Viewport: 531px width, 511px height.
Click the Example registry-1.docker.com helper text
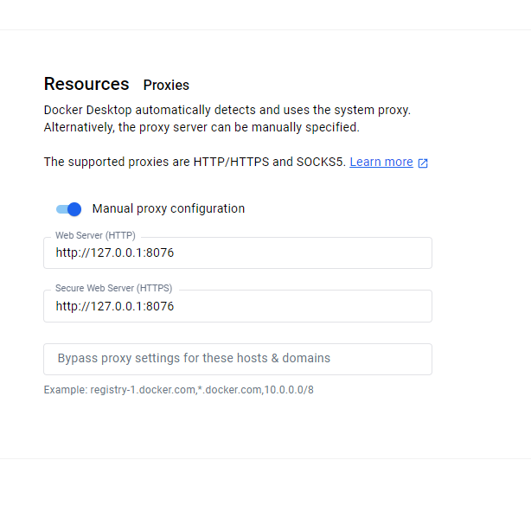point(178,390)
